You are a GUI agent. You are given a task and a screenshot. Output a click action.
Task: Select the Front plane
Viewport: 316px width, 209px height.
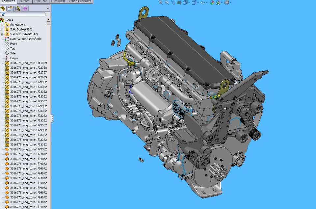click(x=14, y=44)
